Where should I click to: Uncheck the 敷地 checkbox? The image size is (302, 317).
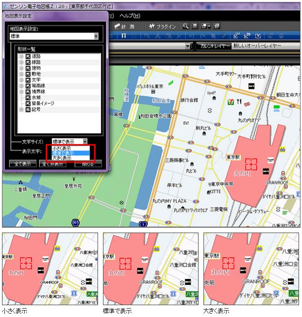tap(28, 74)
